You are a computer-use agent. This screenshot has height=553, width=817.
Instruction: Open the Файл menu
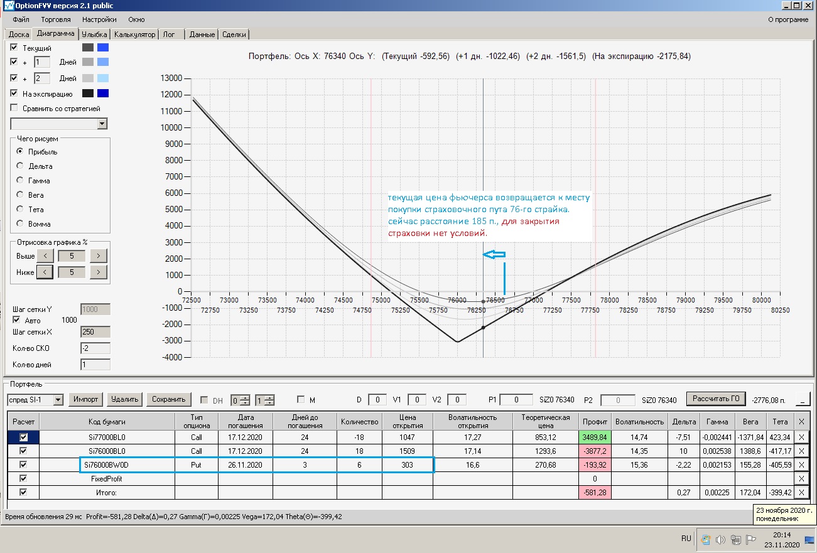pyautogui.click(x=21, y=19)
